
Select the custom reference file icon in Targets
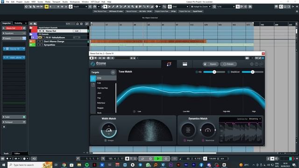coord(93,85)
